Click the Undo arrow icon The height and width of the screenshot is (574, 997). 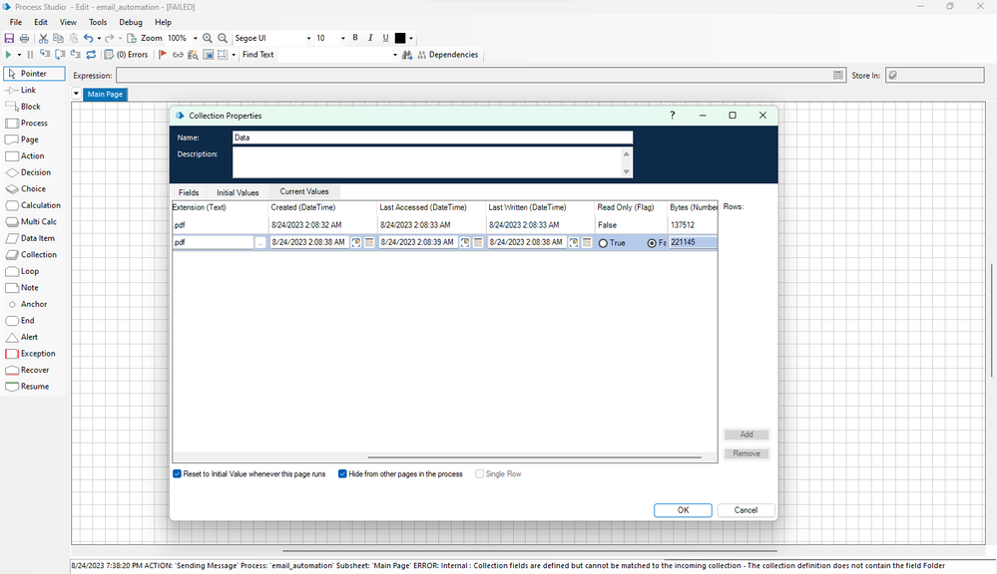click(88, 38)
